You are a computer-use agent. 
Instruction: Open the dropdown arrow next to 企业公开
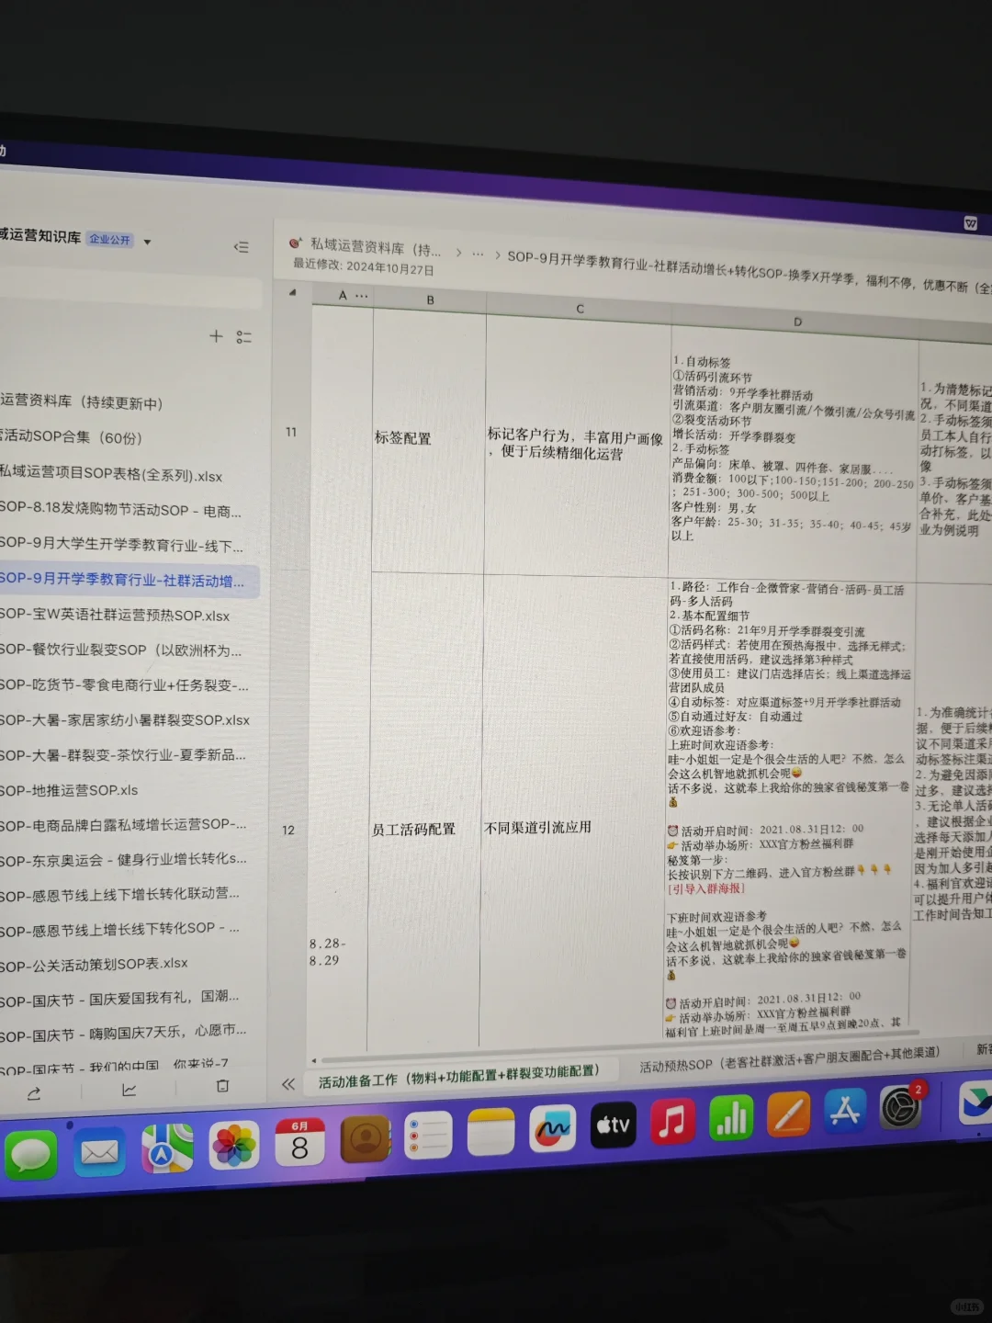pos(147,240)
